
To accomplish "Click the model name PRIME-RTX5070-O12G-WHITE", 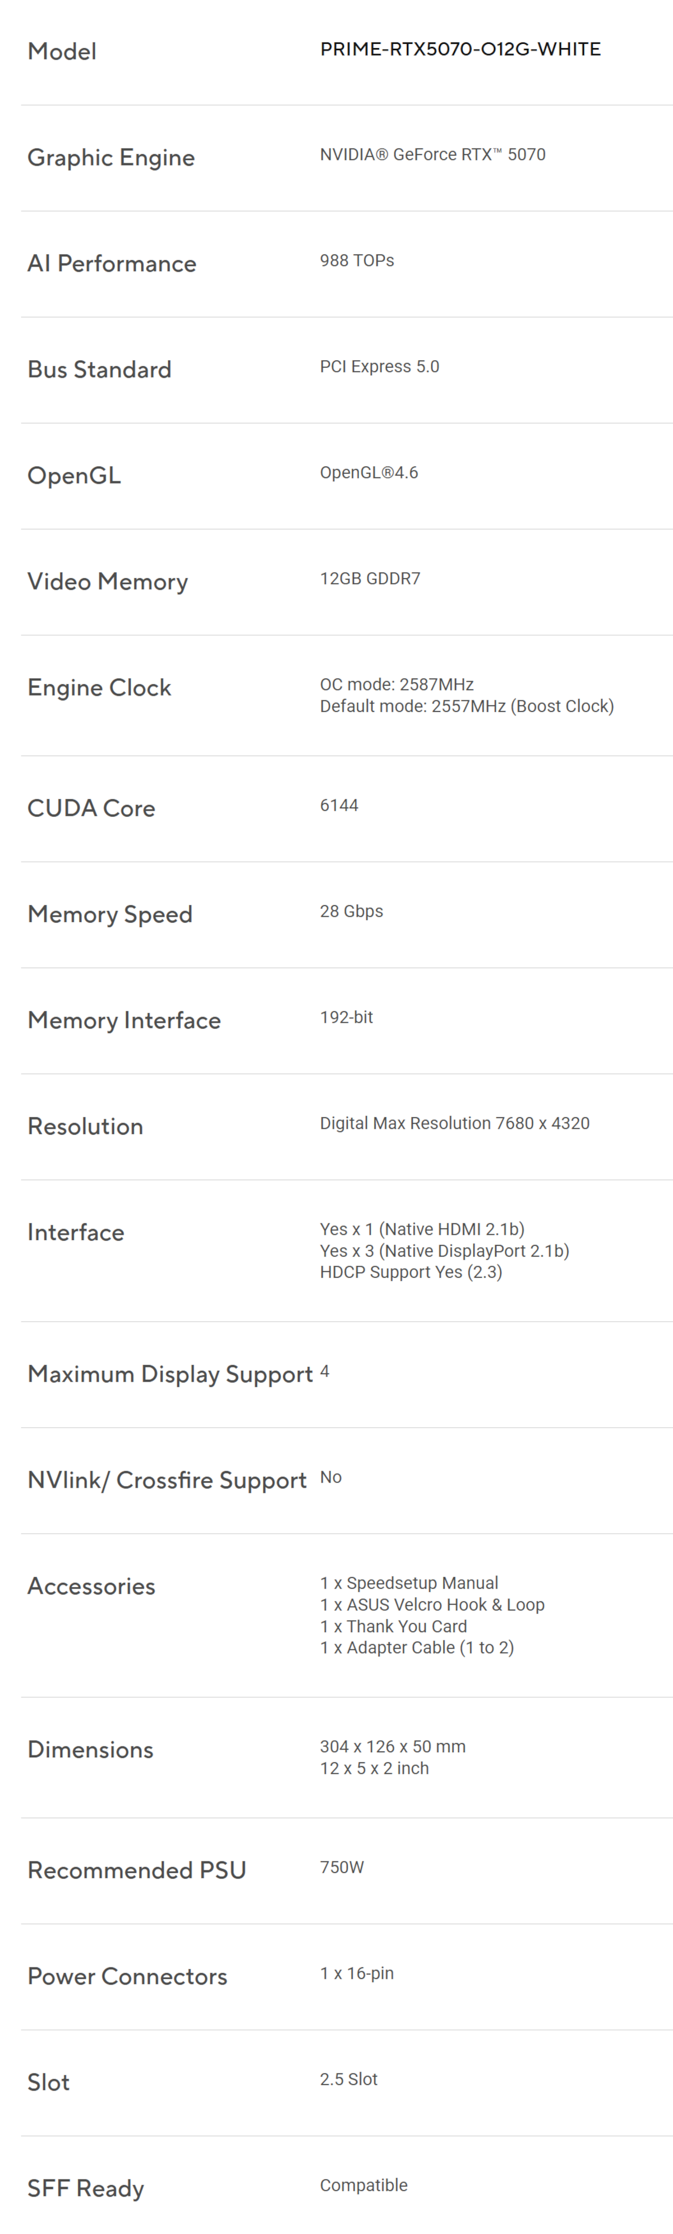I will coord(460,49).
